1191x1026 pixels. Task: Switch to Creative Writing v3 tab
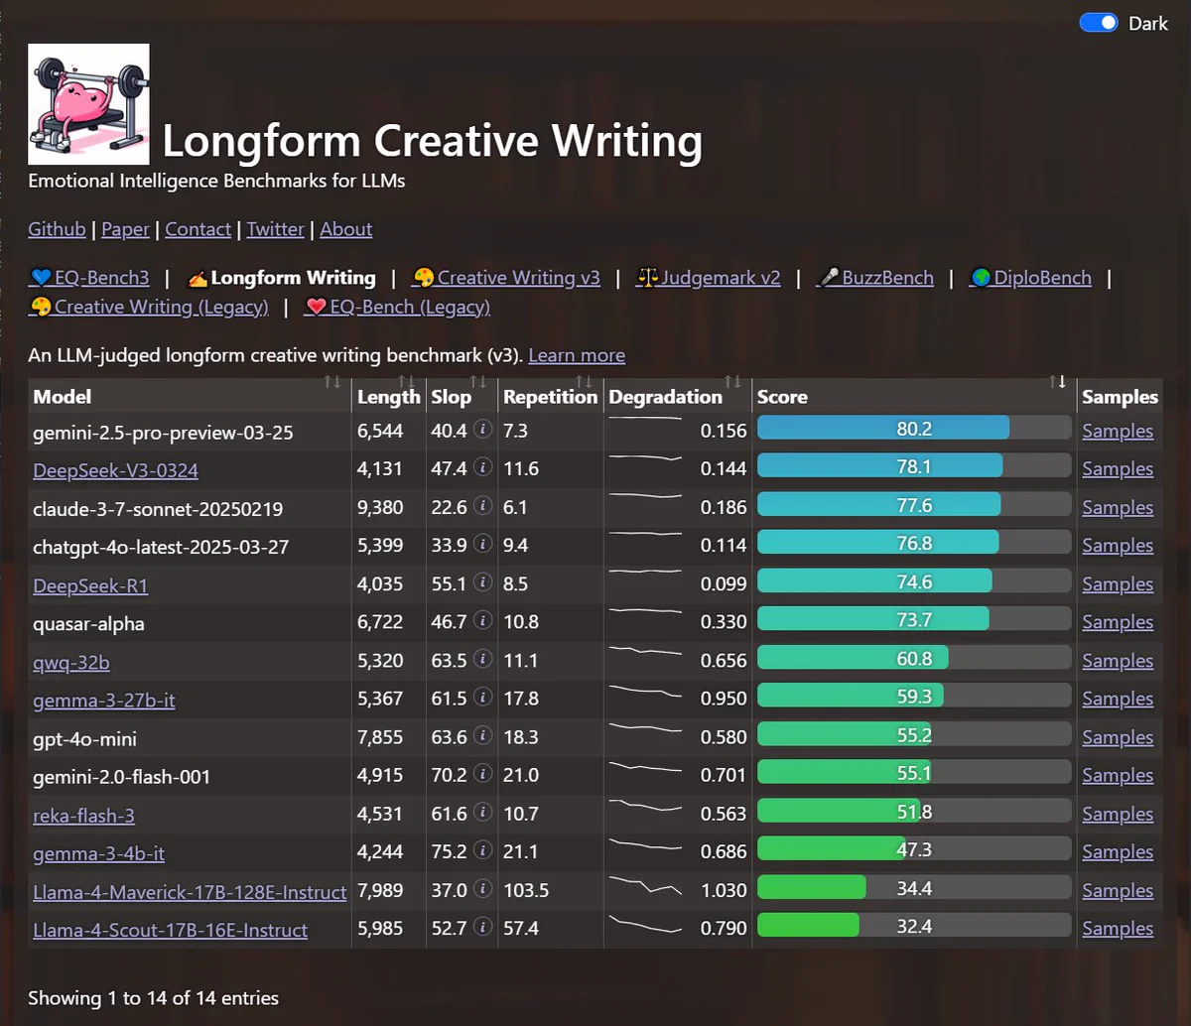pos(507,278)
